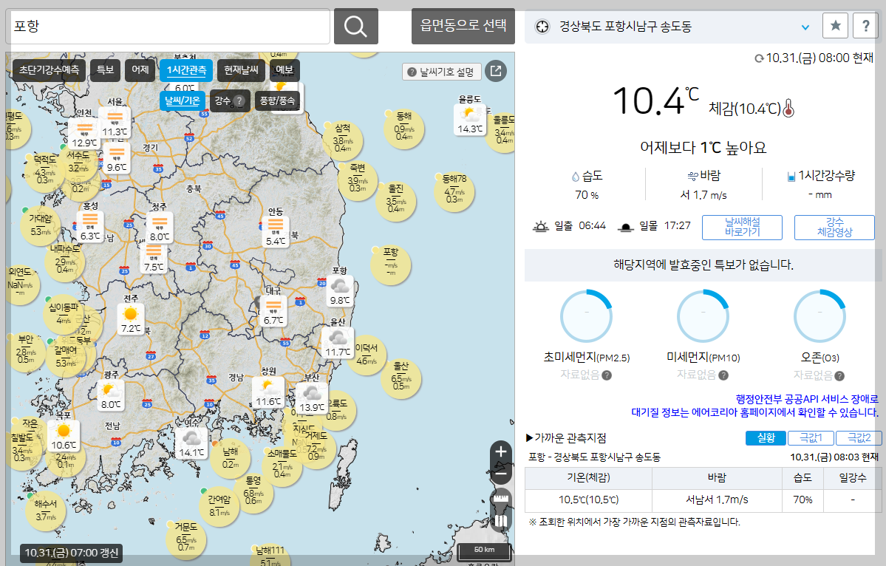Open the question mark help button
This screenshot has width=886, height=566.
click(x=865, y=26)
